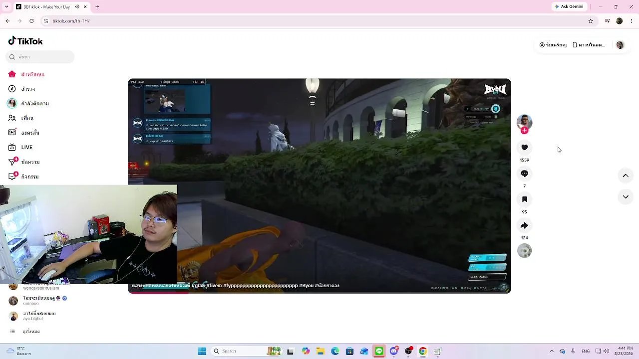Expand the Chrome tab search dropdown
Screen dimensions: 639x359
(6, 7)
